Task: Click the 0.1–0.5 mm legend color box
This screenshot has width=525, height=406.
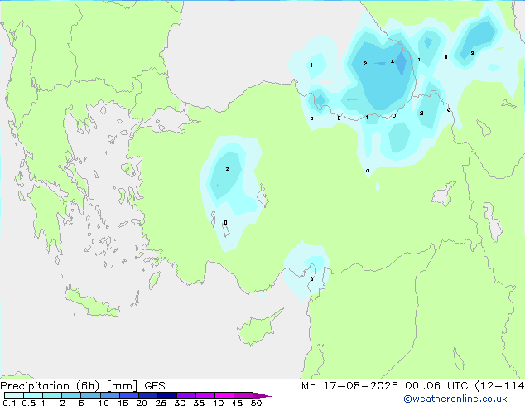Action: tap(14, 395)
